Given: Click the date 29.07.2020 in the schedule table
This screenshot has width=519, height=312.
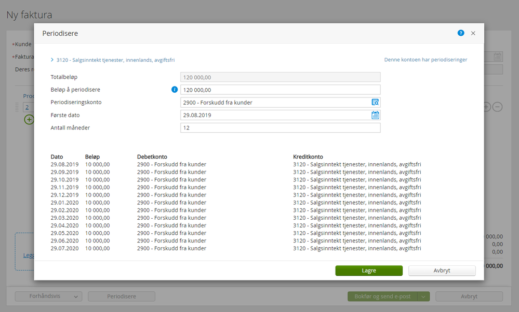Looking at the screenshot, I should tap(64, 248).
